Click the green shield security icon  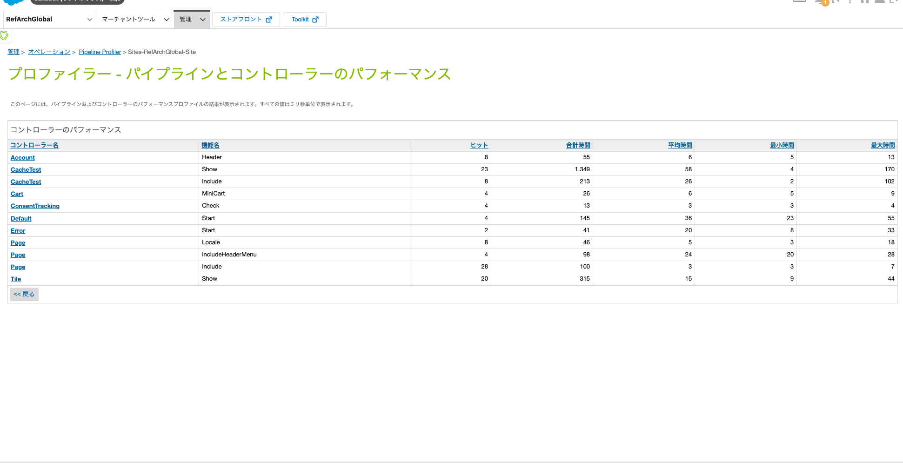pos(5,35)
